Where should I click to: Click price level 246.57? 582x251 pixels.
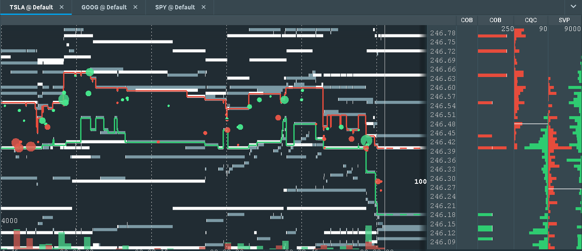point(443,97)
